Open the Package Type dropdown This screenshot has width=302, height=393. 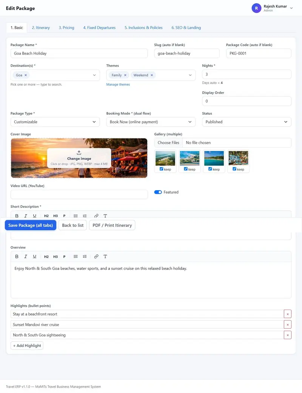pyautogui.click(x=55, y=122)
